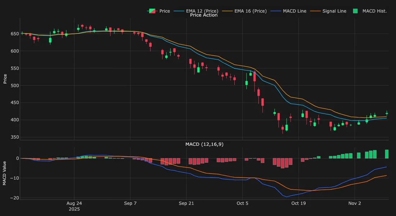Image resolution: width=396 pixels, height=216 pixels.
Task: Click the last green candlestick near 420
Action: (x=387, y=113)
